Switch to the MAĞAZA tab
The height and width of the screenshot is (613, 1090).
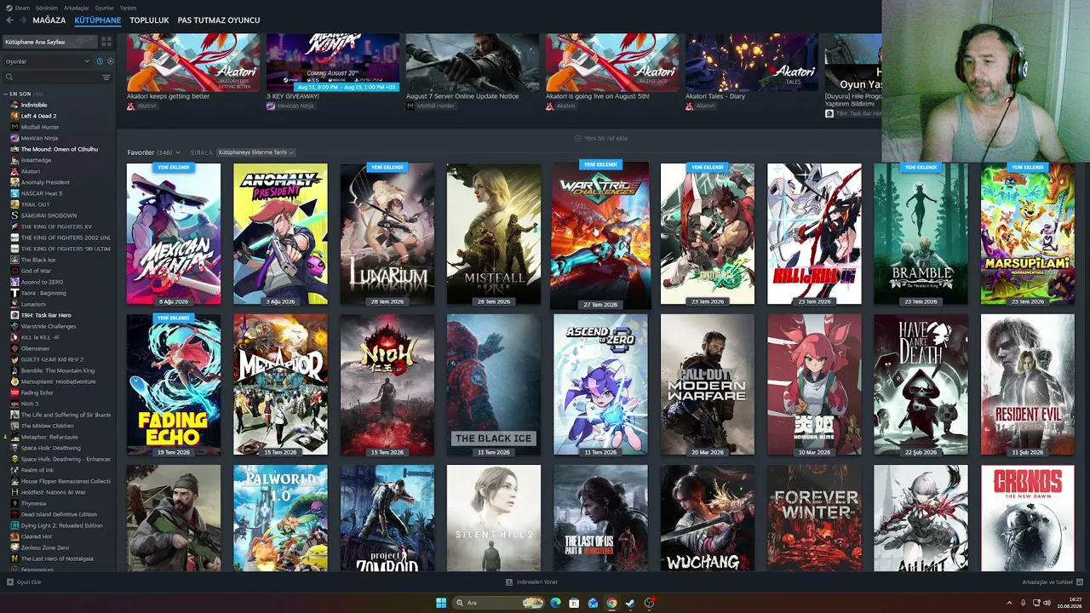[49, 20]
